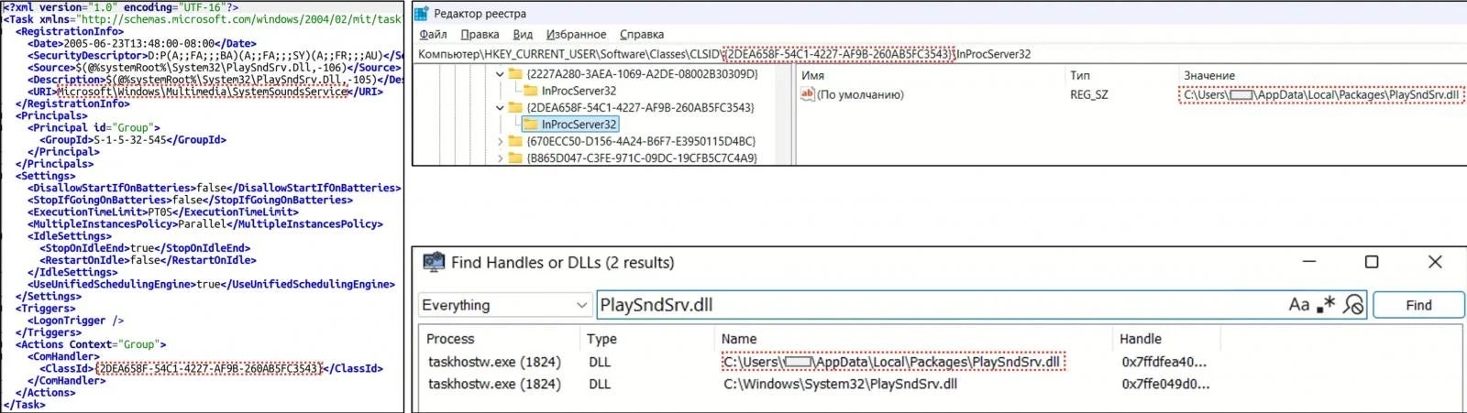Open the Everything filter dropdown
Image resolution: width=1467 pixels, height=413 pixels.
tap(581, 305)
